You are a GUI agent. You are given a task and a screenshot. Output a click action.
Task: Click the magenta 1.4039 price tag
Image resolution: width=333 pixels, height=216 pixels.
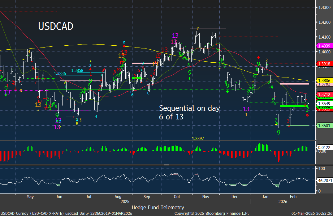pos(324,46)
